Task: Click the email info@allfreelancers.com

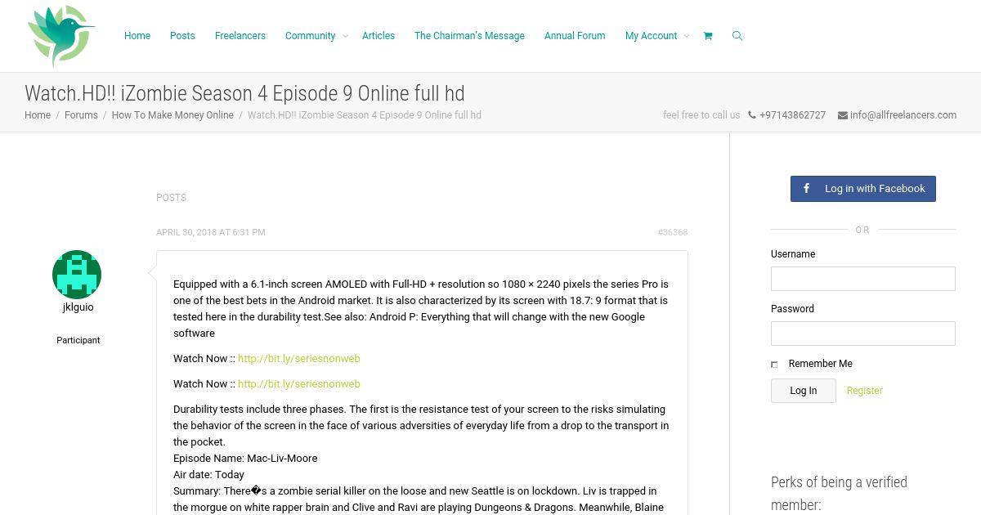Action: coord(903,115)
